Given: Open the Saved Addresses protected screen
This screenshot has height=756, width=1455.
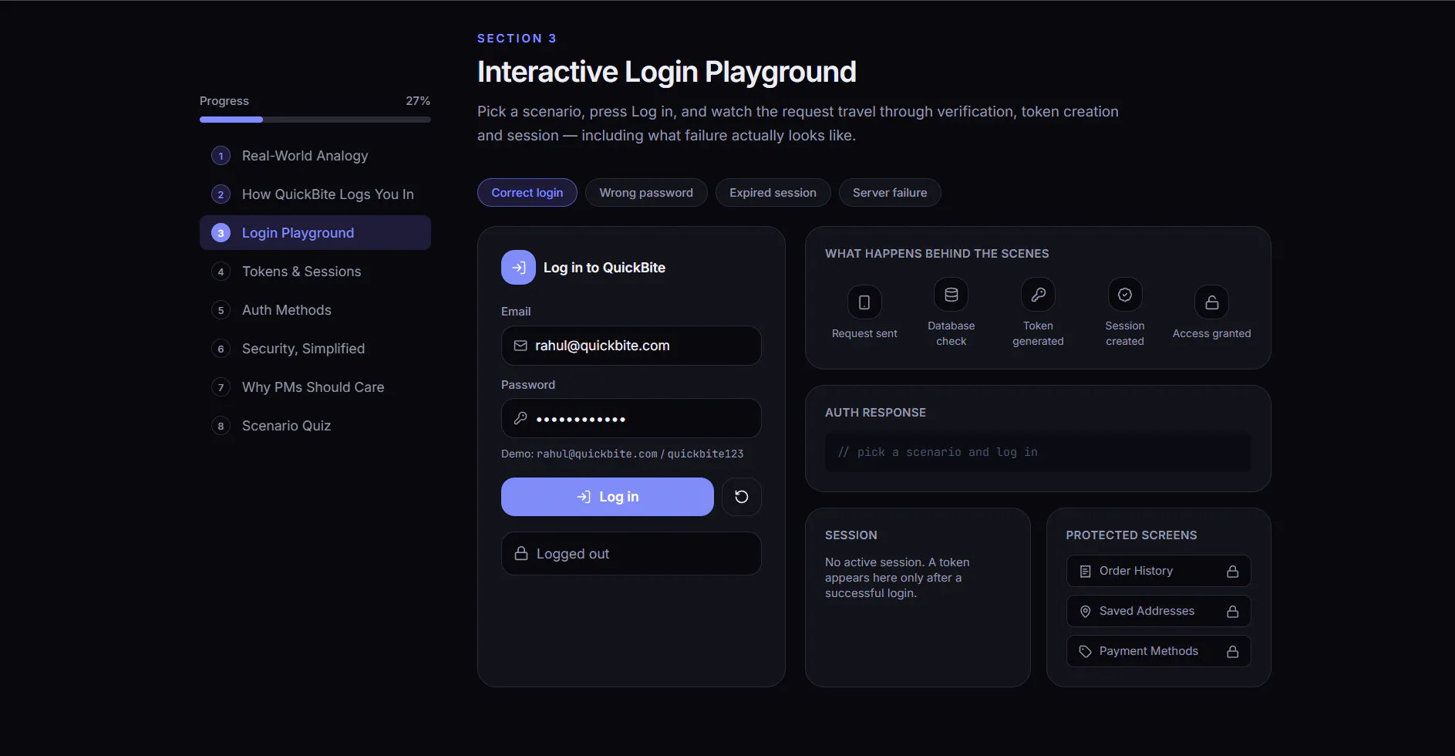Looking at the screenshot, I should pos(1158,612).
